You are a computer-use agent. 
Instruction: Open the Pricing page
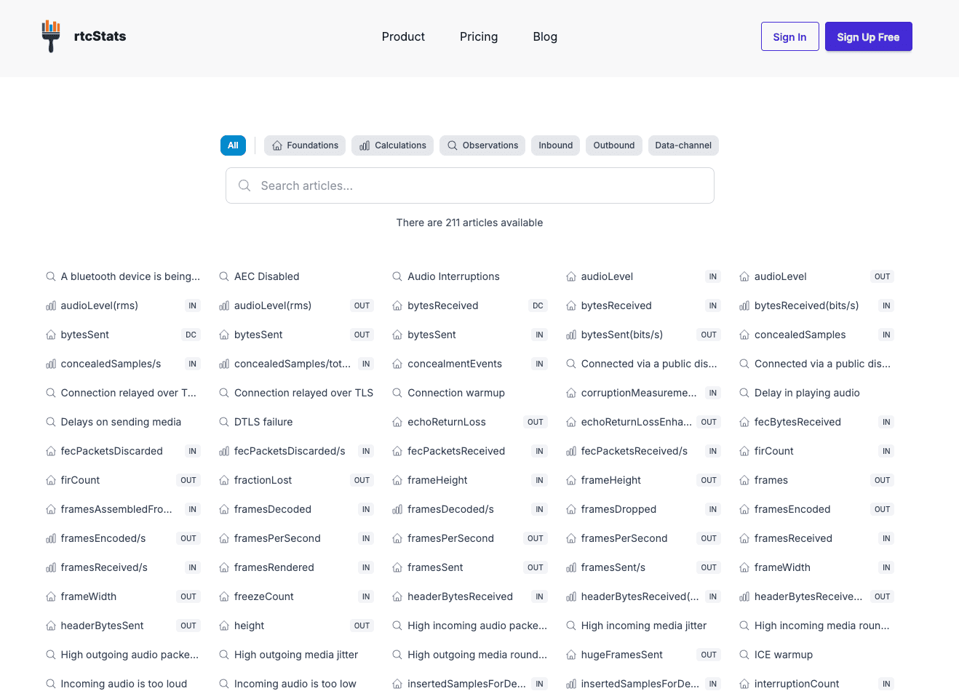click(x=479, y=36)
